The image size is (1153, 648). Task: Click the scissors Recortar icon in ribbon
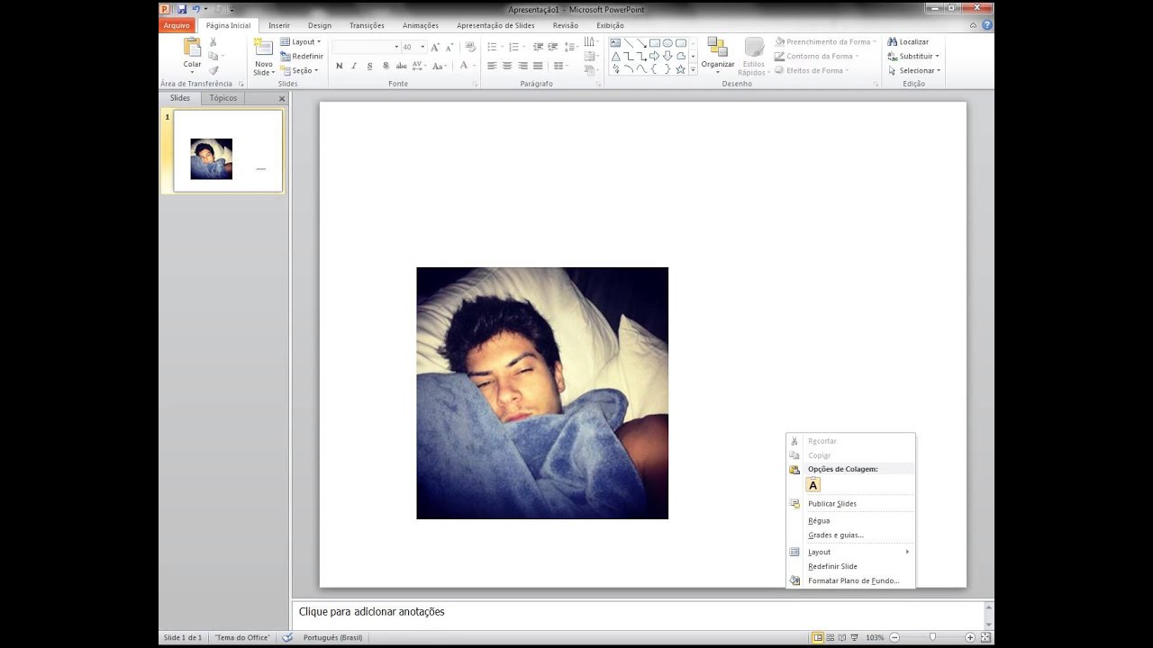[213, 42]
